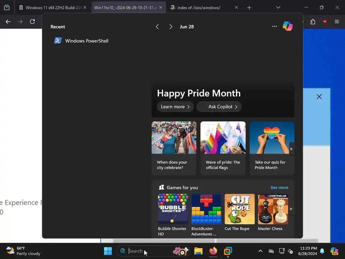Viewport: 345px width, 259px height.
Task: Open Copilot preview from taskbar corner
Action: point(335,251)
